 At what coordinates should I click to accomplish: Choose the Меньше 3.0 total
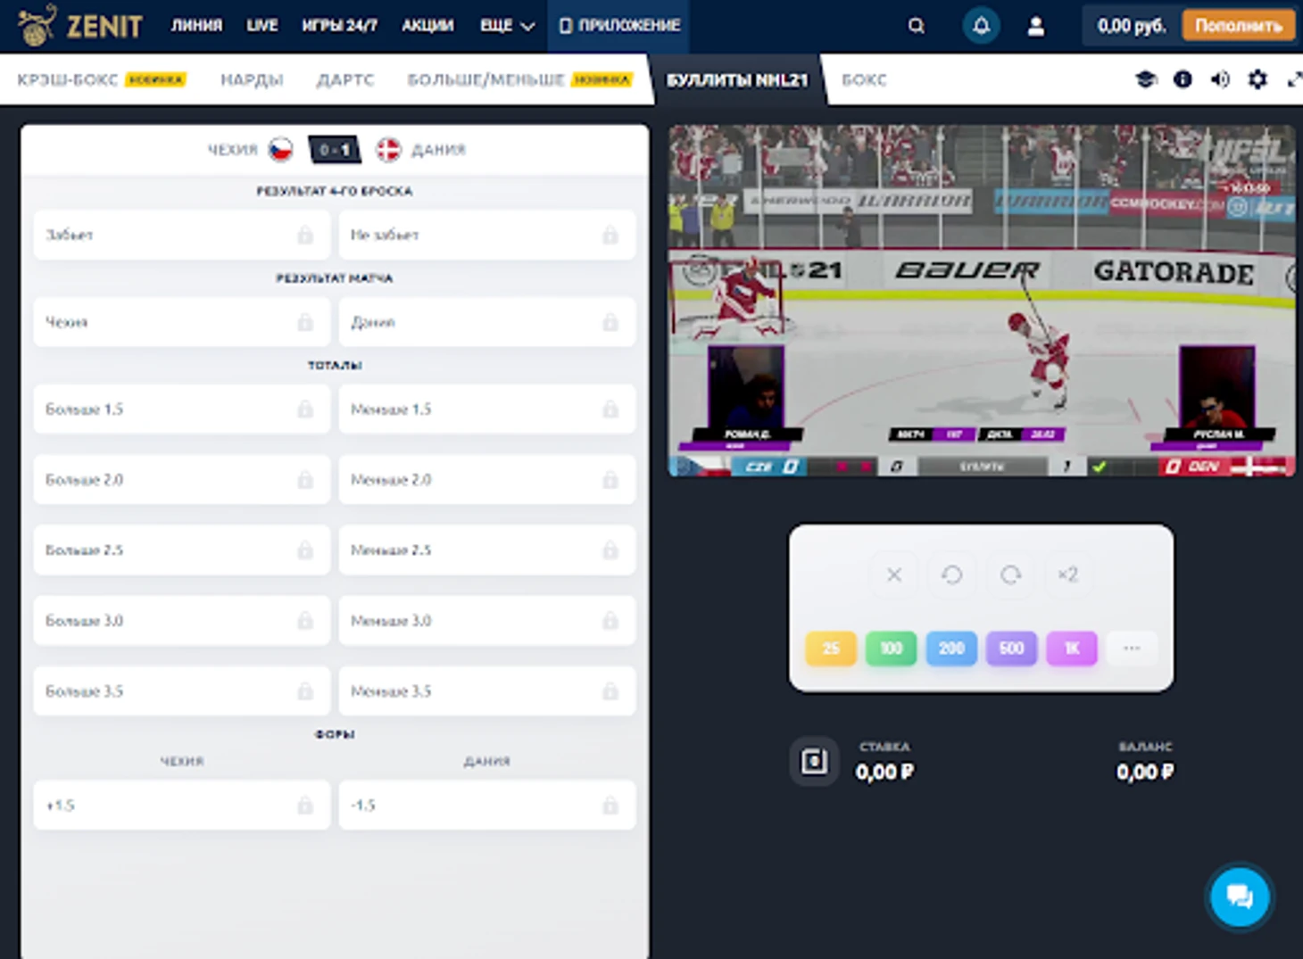coord(487,621)
